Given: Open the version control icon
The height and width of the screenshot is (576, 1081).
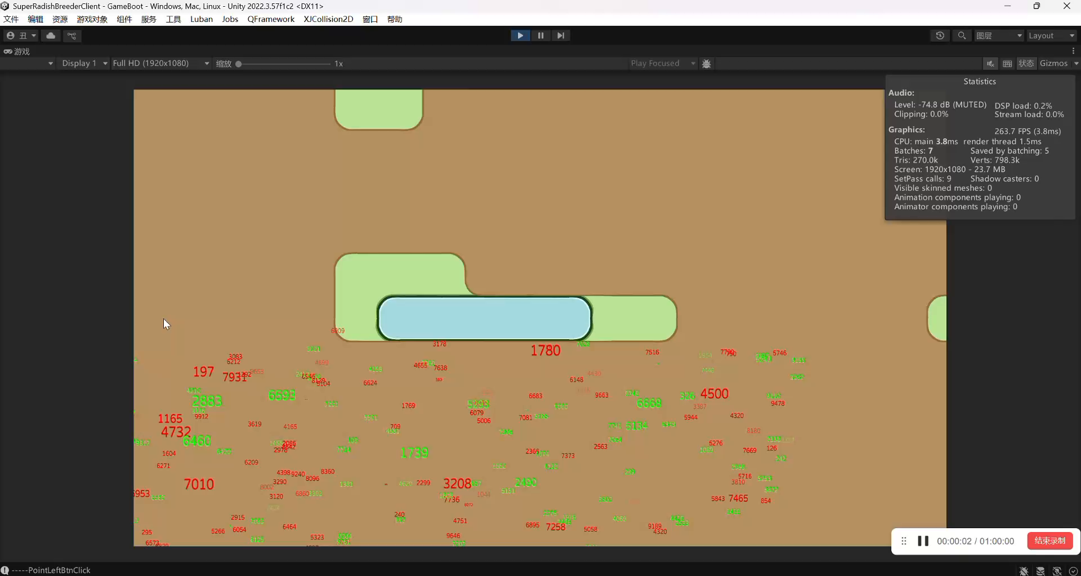Looking at the screenshot, I should point(72,35).
